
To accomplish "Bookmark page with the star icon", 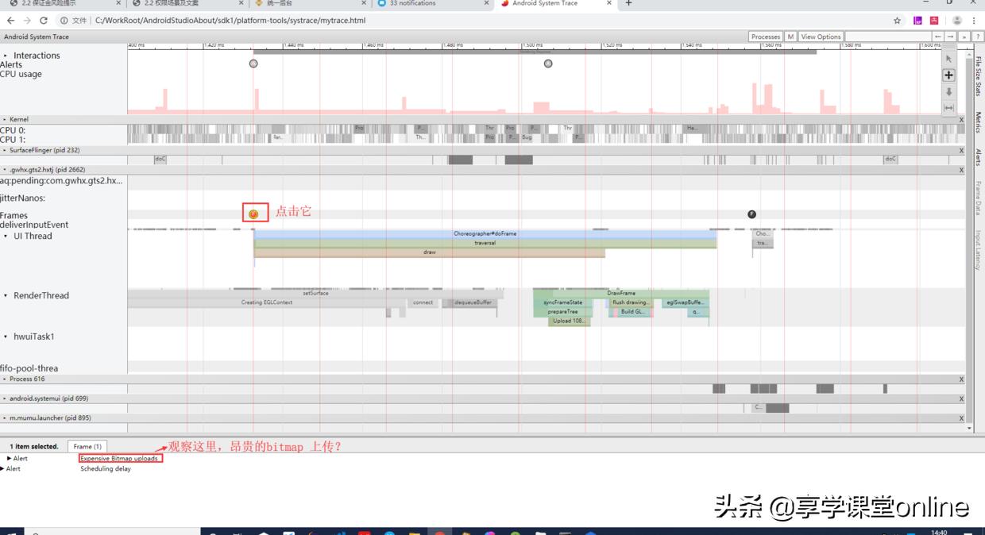I will pyautogui.click(x=897, y=21).
